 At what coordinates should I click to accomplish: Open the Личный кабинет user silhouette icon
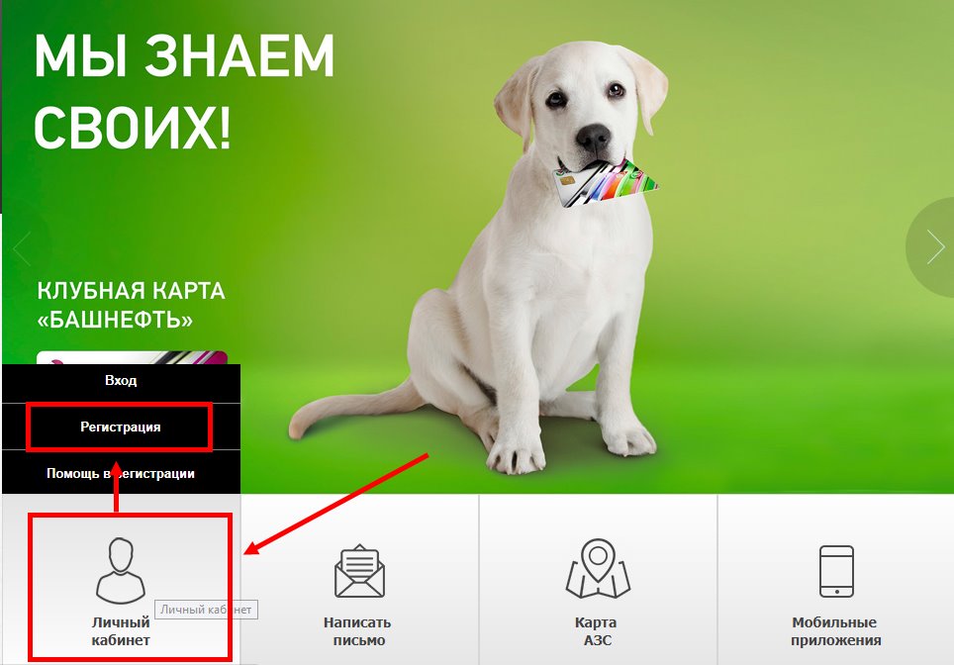click(121, 571)
